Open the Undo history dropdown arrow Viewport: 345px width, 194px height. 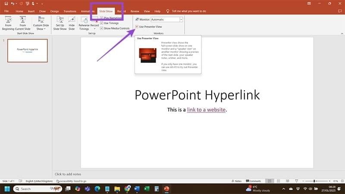16,3
